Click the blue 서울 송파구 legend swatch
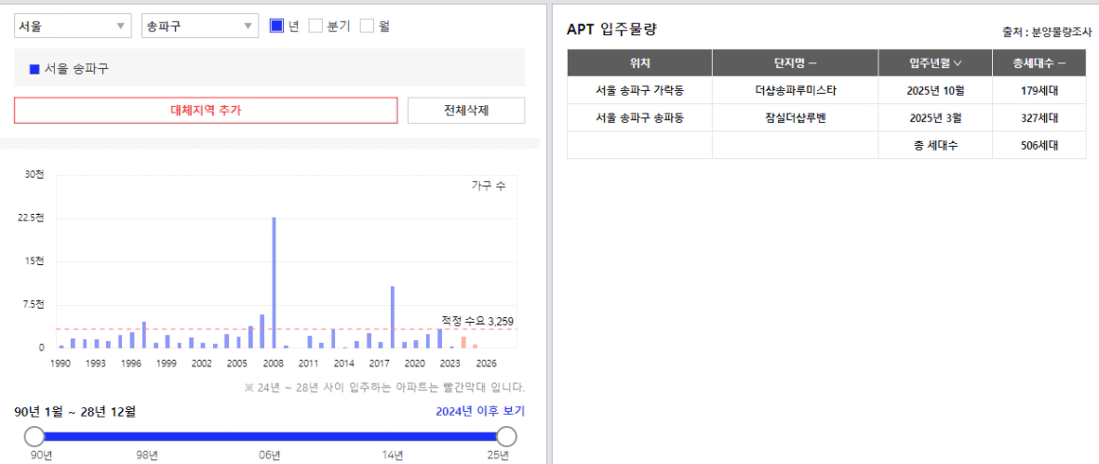 (34, 69)
